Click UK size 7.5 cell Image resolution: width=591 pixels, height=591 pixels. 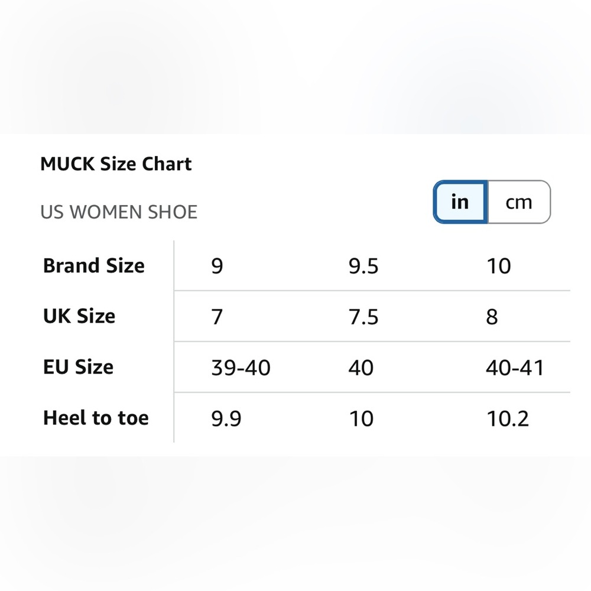click(363, 317)
